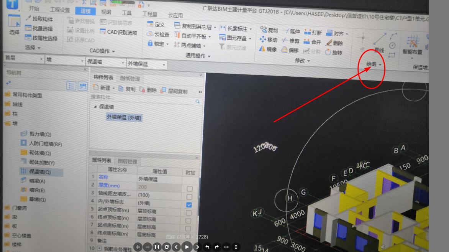The height and width of the screenshot is (252, 449).
Task: Expand the 通用操作 ribbon group arrow
Action: tap(209, 56)
